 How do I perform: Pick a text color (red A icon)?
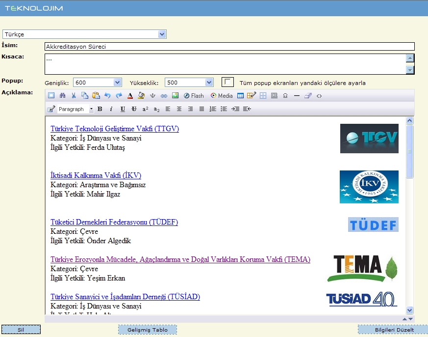(x=130, y=95)
